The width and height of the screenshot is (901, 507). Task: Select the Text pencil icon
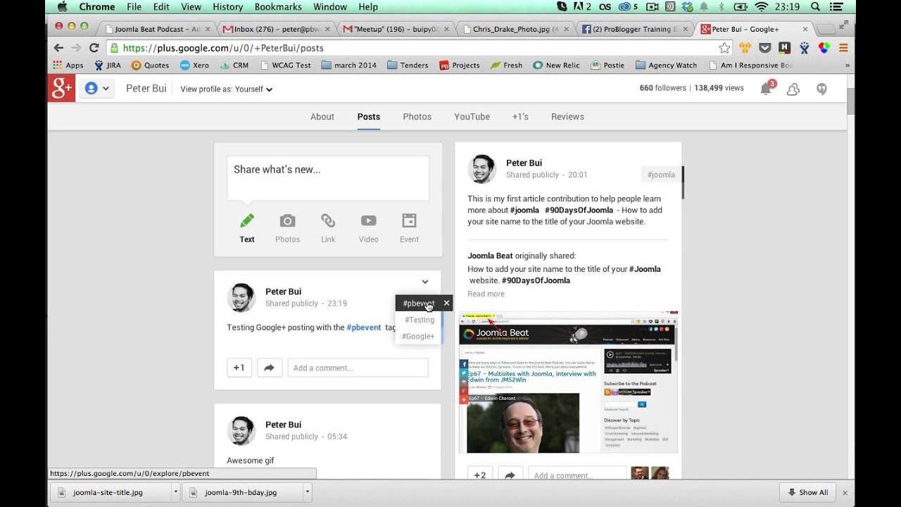(247, 221)
